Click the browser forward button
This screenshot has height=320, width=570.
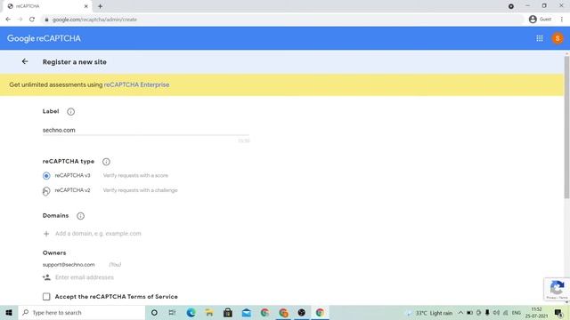(x=20, y=20)
